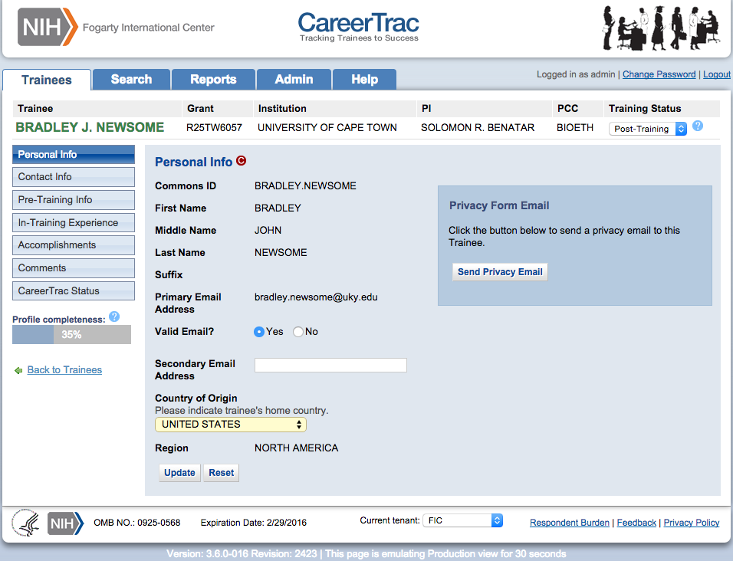This screenshot has width=733, height=561.
Task: Click the Secondary Email Address field
Action: [x=330, y=366]
